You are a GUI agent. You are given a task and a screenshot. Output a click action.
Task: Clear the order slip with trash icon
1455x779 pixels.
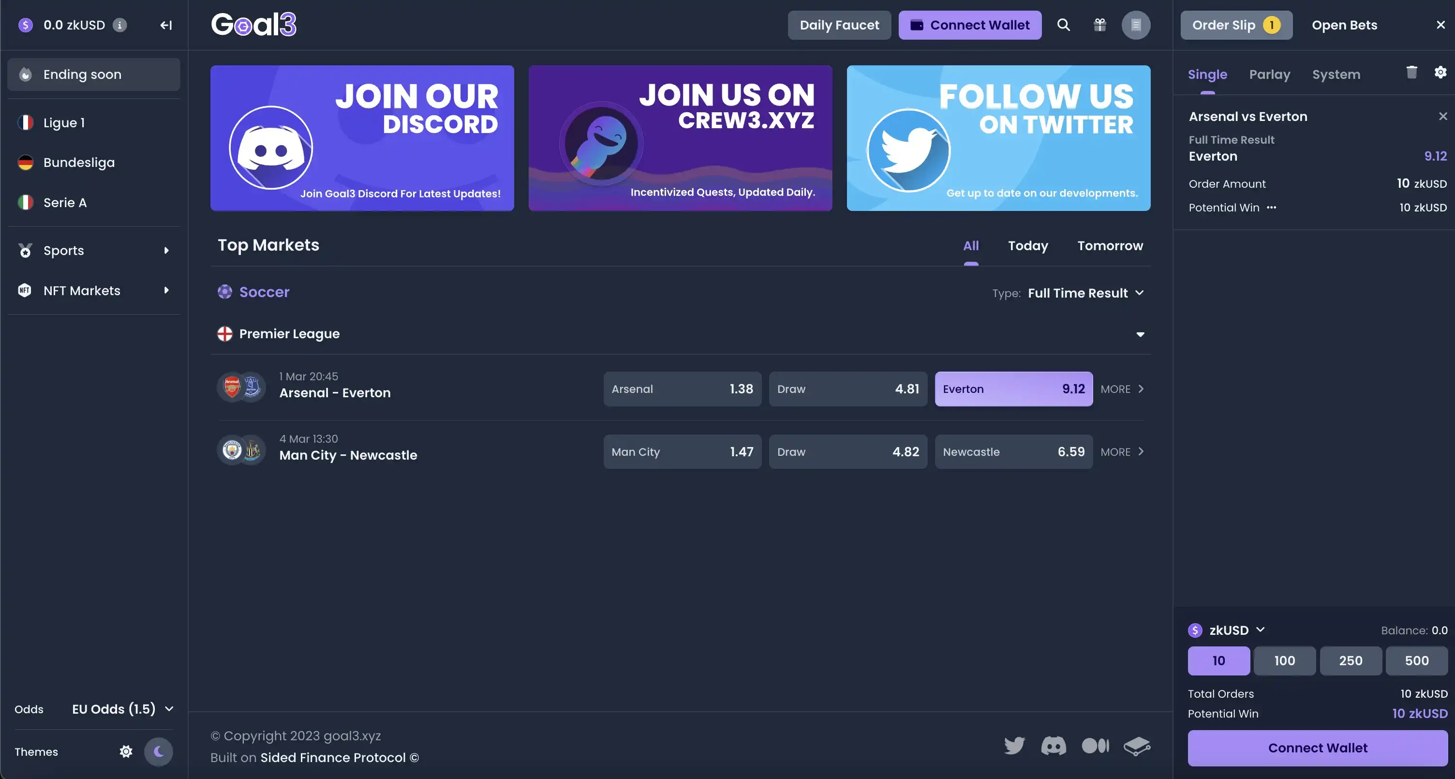click(1411, 72)
